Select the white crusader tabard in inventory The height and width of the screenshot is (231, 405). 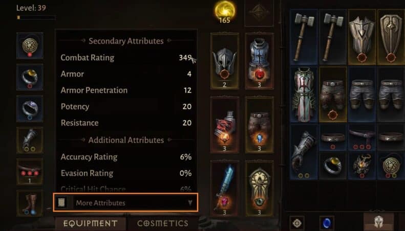point(304,94)
